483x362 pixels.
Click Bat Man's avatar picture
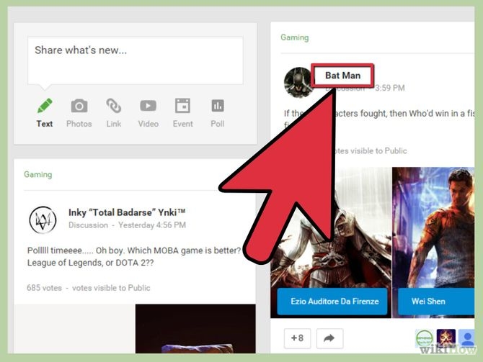coord(298,83)
